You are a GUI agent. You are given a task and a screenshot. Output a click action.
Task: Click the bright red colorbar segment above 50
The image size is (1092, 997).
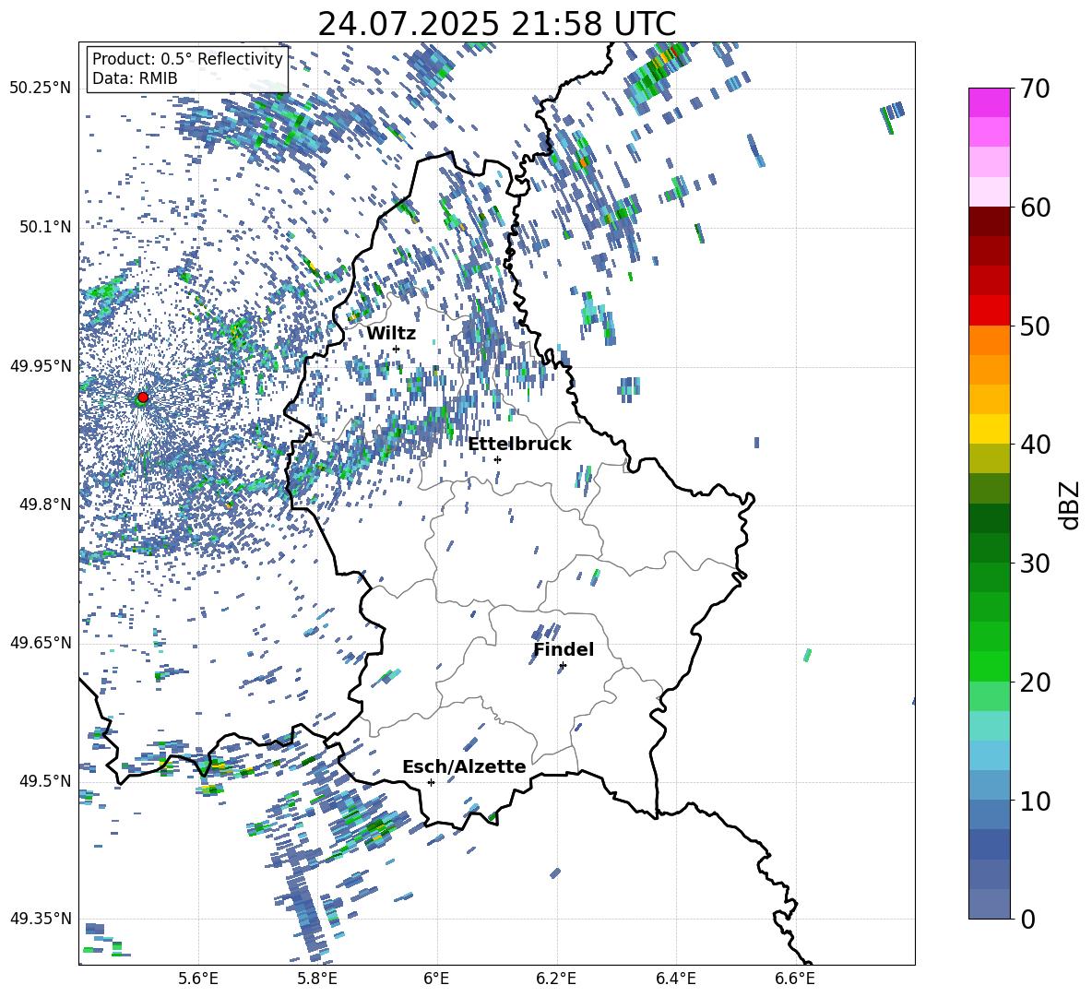pos(990,310)
